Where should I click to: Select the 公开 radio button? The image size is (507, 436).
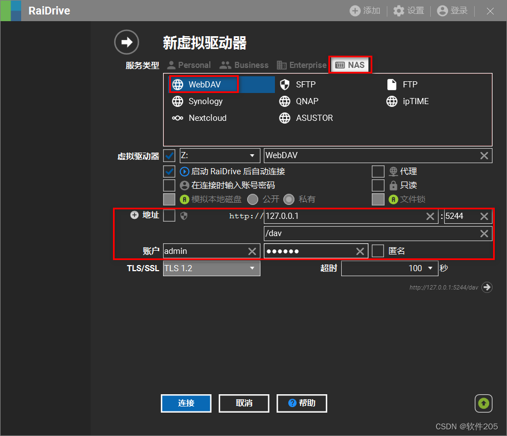(x=253, y=199)
